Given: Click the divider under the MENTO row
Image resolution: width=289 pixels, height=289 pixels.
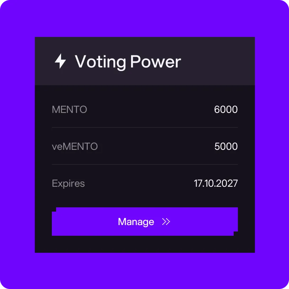Looking at the screenshot, I should [x=145, y=128].
